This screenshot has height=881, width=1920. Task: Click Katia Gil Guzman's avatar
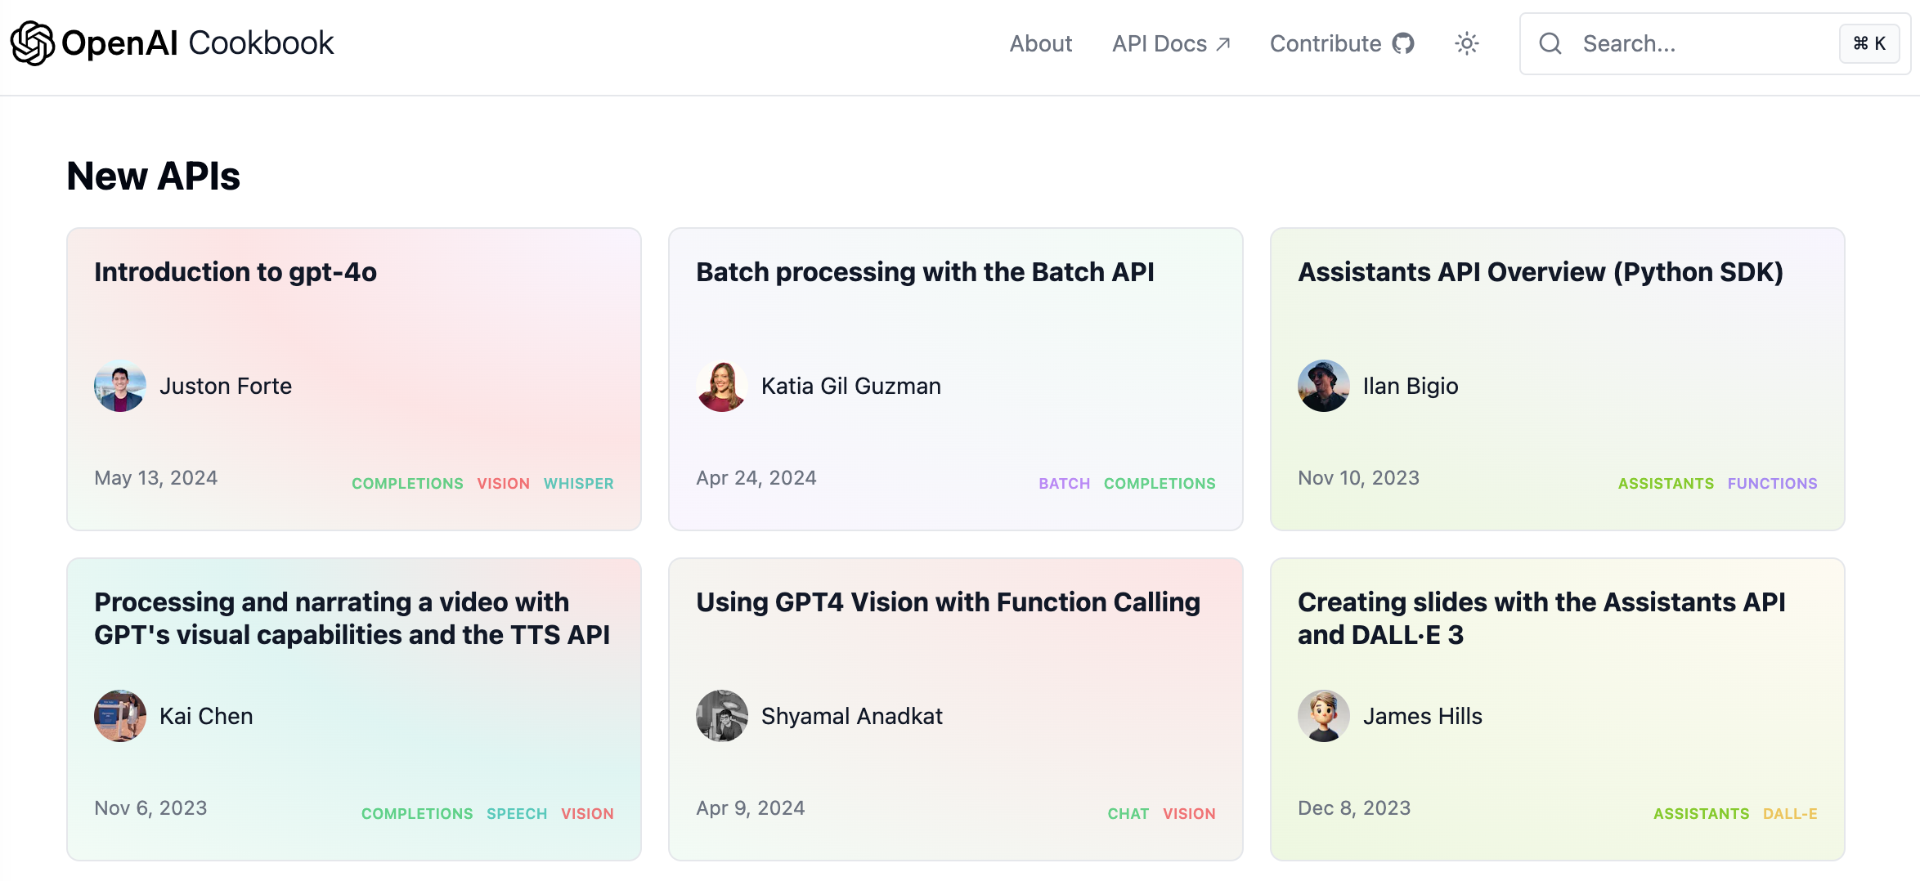pyautogui.click(x=722, y=386)
